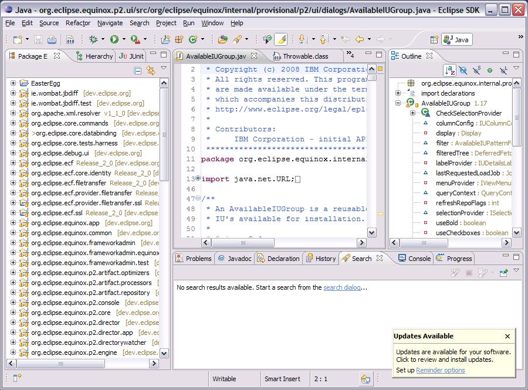Minimize the Package Explorer view
Screen dimensions: 528x390
(x=153, y=53)
